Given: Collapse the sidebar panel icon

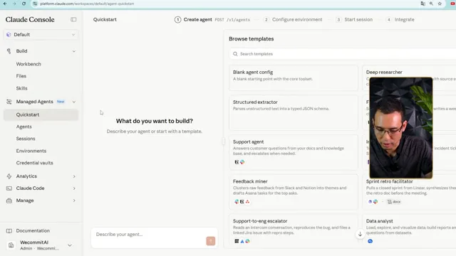Looking at the screenshot, I should (x=73, y=19).
